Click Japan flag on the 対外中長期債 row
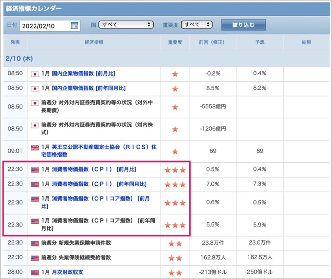This screenshot has height=279, width=332. click(35, 103)
